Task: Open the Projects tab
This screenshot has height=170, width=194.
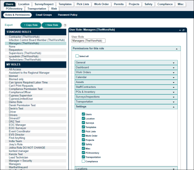Action: pyautogui.click(x=134, y=4)
